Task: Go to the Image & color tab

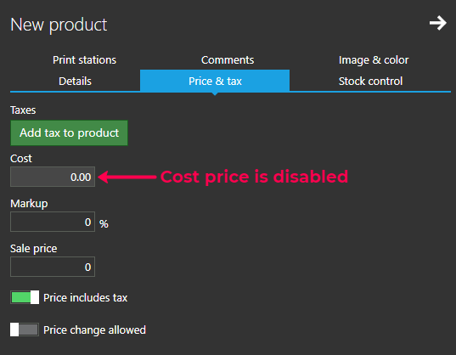Action: tap(374, 60)
